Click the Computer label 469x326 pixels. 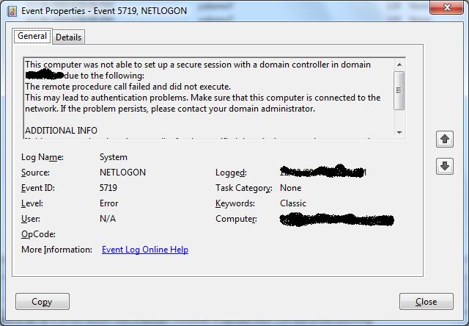pyautogui.click(x=236, y=219)
